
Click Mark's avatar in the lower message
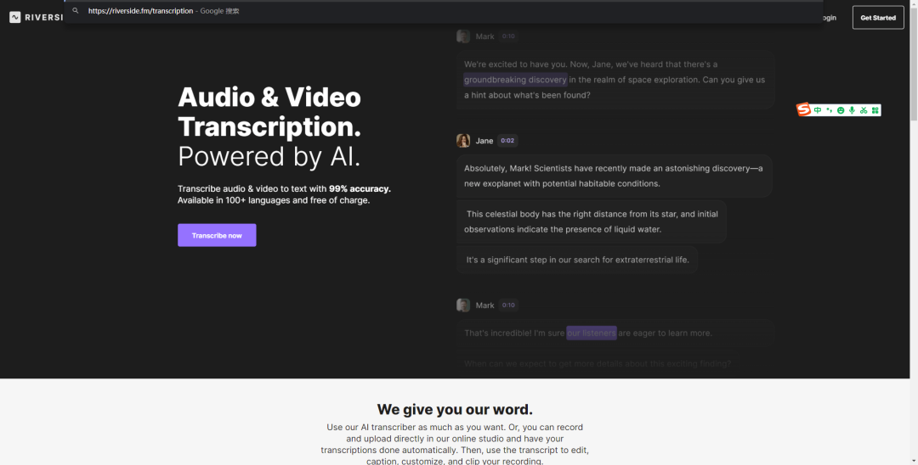tap(463, 305)
